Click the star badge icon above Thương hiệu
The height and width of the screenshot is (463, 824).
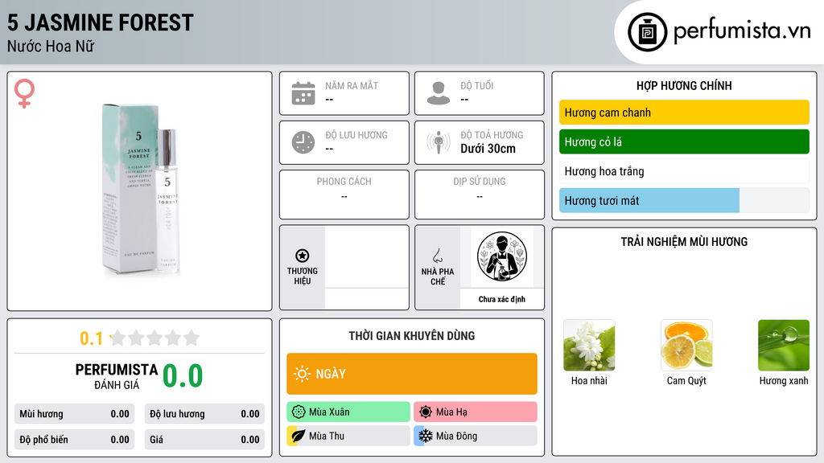tap(303, 256)
